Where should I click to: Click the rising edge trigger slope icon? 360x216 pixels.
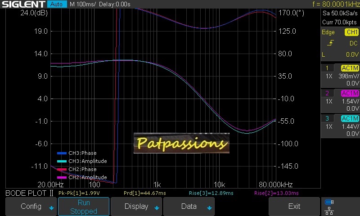[330, 43]
